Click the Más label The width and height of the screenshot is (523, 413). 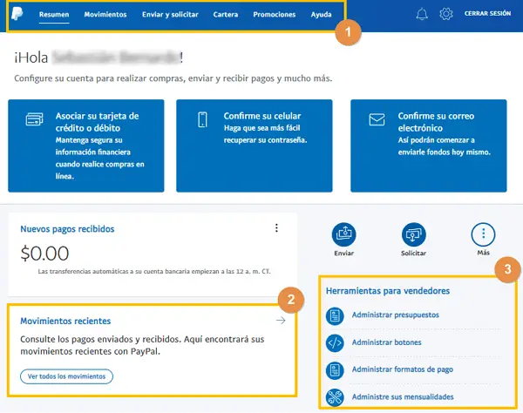click(483, 253)
